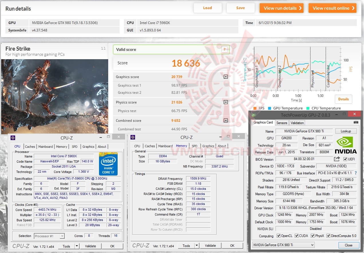Open About tab in CPU-Z CPU window
The image size is (364, 253).
102,146
